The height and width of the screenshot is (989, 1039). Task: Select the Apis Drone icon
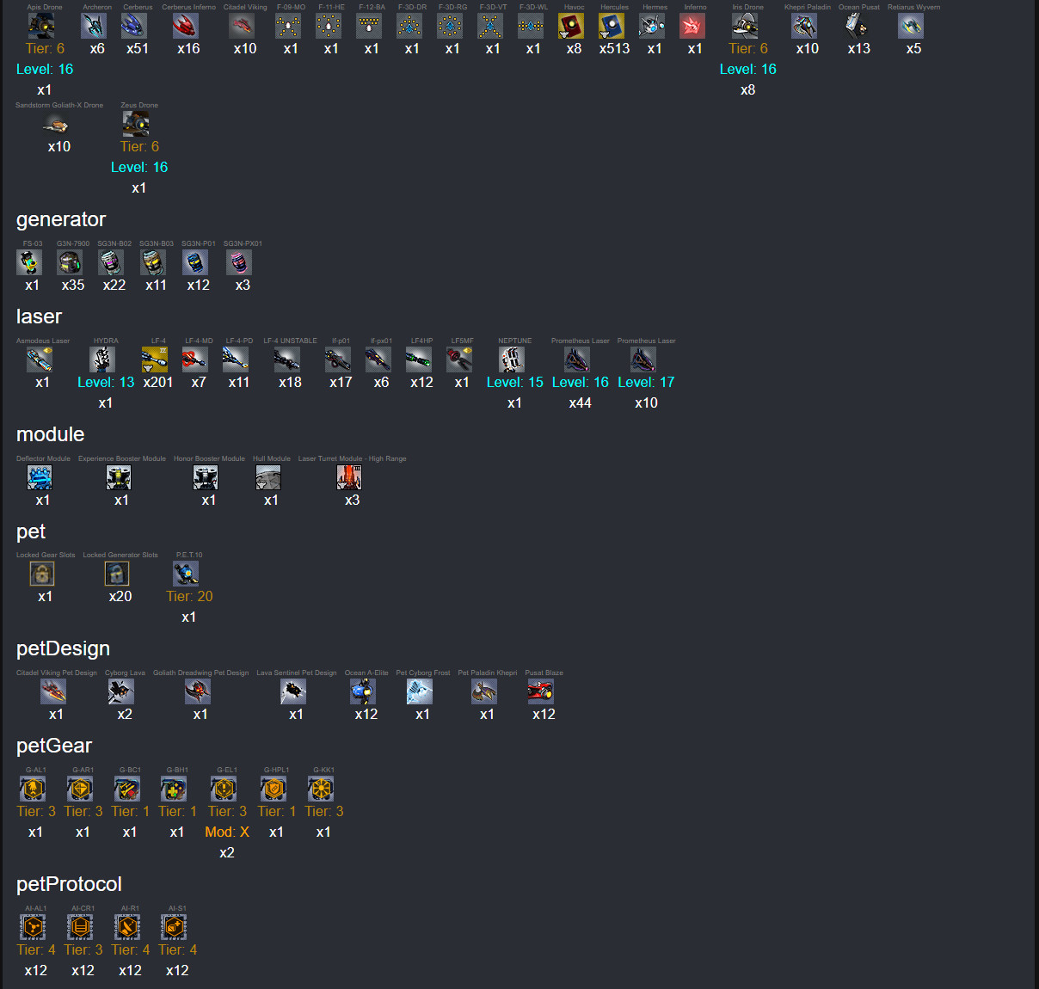pyautogui.click(x=42, y=26)
